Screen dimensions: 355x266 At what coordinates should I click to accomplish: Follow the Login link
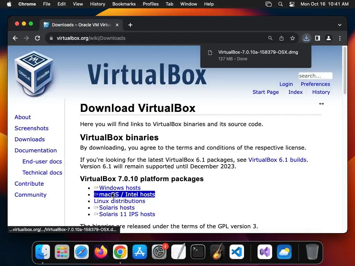[286, 84]
